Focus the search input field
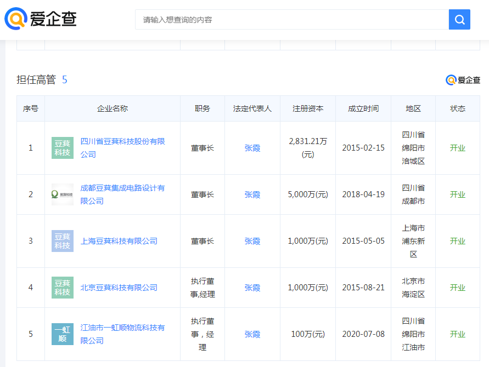 pyautogui.click(x=291, y=20)
